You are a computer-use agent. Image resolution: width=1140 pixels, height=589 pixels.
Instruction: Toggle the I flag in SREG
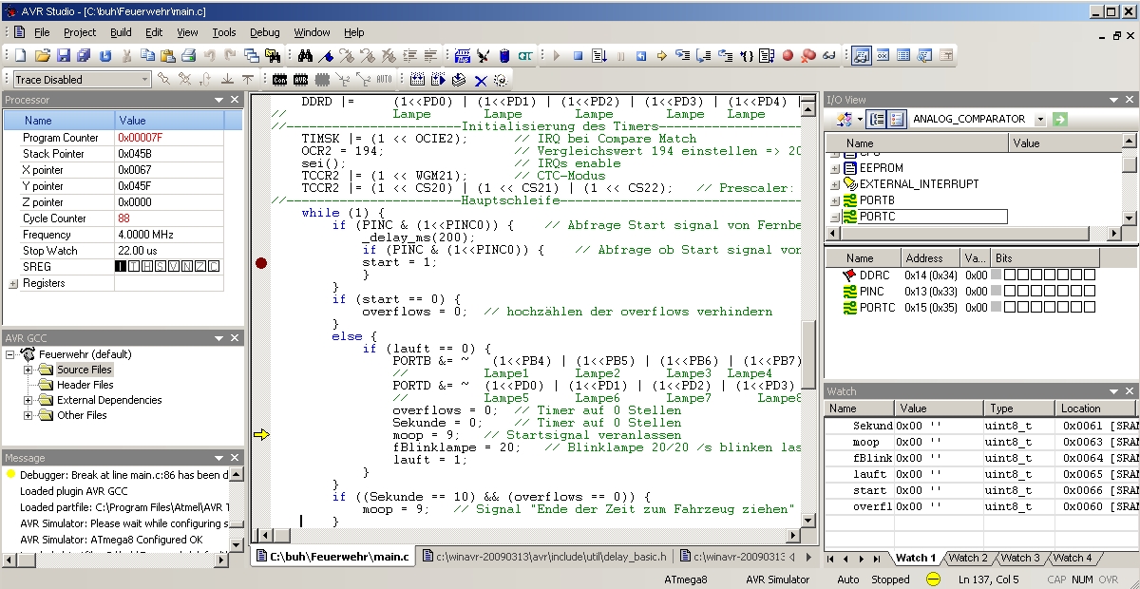pos(121,267)
